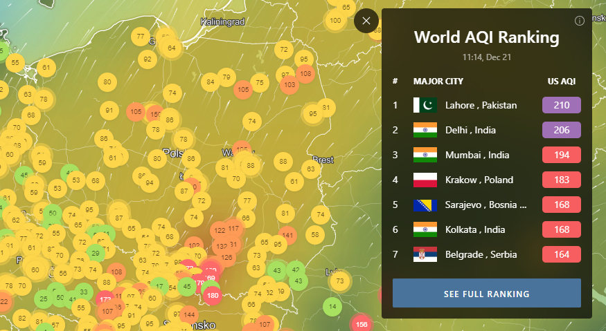Open the red 156 AQI map marker

tap(362, 325)
